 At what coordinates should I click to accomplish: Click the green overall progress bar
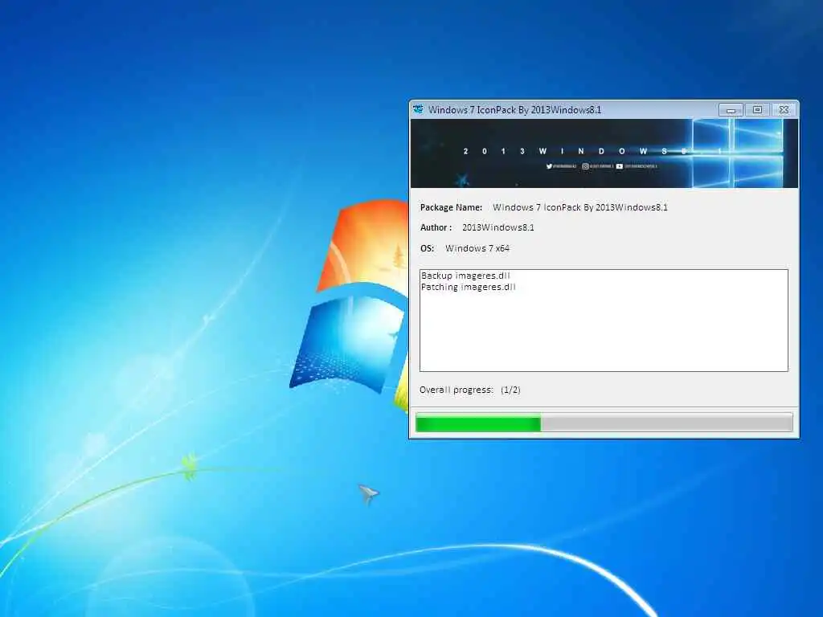point(604,423)
